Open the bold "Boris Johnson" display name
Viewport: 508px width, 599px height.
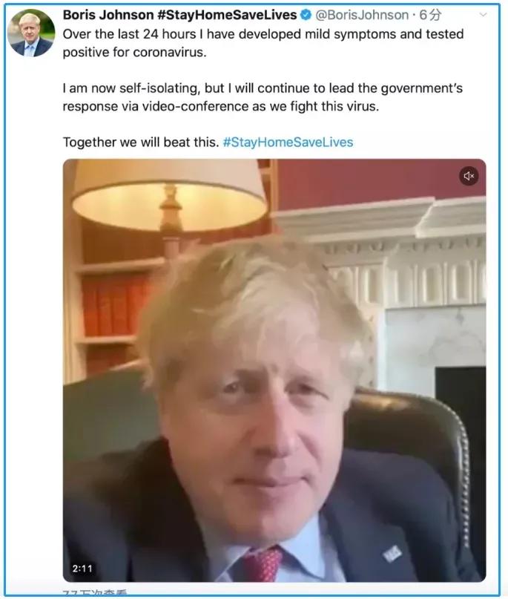pos(110,15)
